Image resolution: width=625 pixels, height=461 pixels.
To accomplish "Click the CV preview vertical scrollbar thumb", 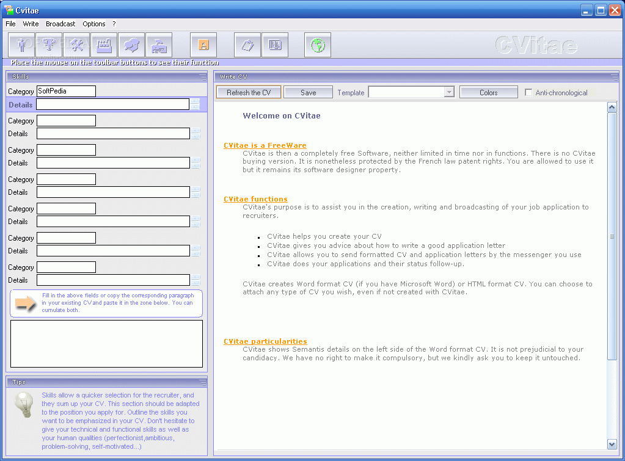I will (612, 236).
